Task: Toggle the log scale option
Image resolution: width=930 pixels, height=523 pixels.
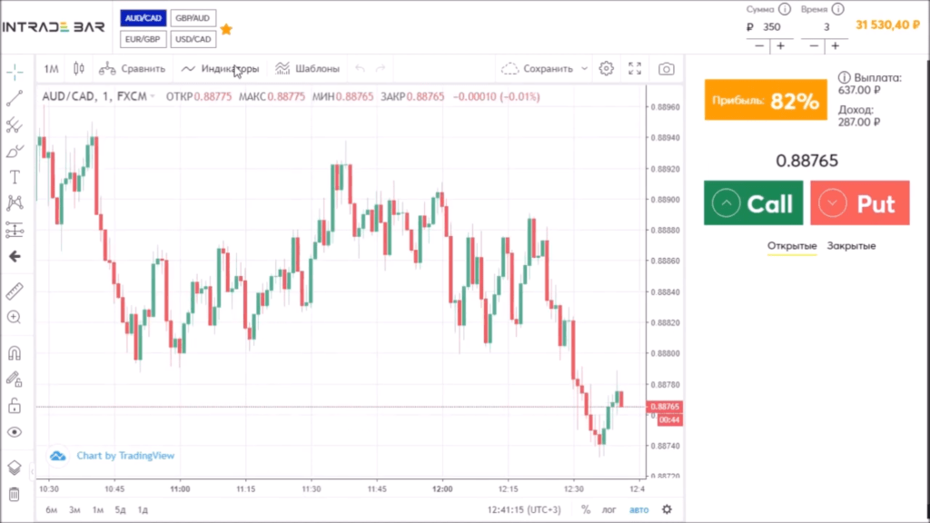Action: tap(609, 509)
